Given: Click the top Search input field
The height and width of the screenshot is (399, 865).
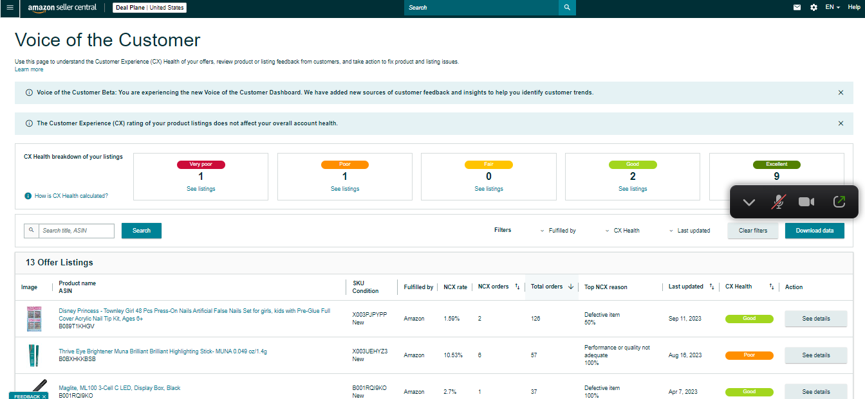Looking at the screenshot, I should 481,8.
